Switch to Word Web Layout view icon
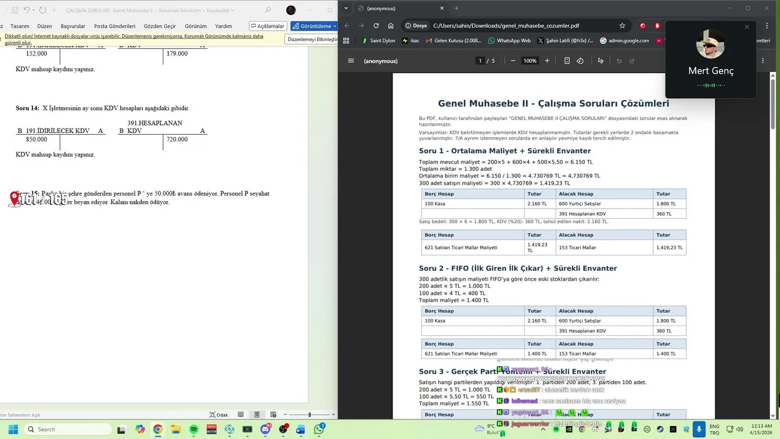Image resolution: width=780 pixels, height=439 pixels. [x=274, y=415]
